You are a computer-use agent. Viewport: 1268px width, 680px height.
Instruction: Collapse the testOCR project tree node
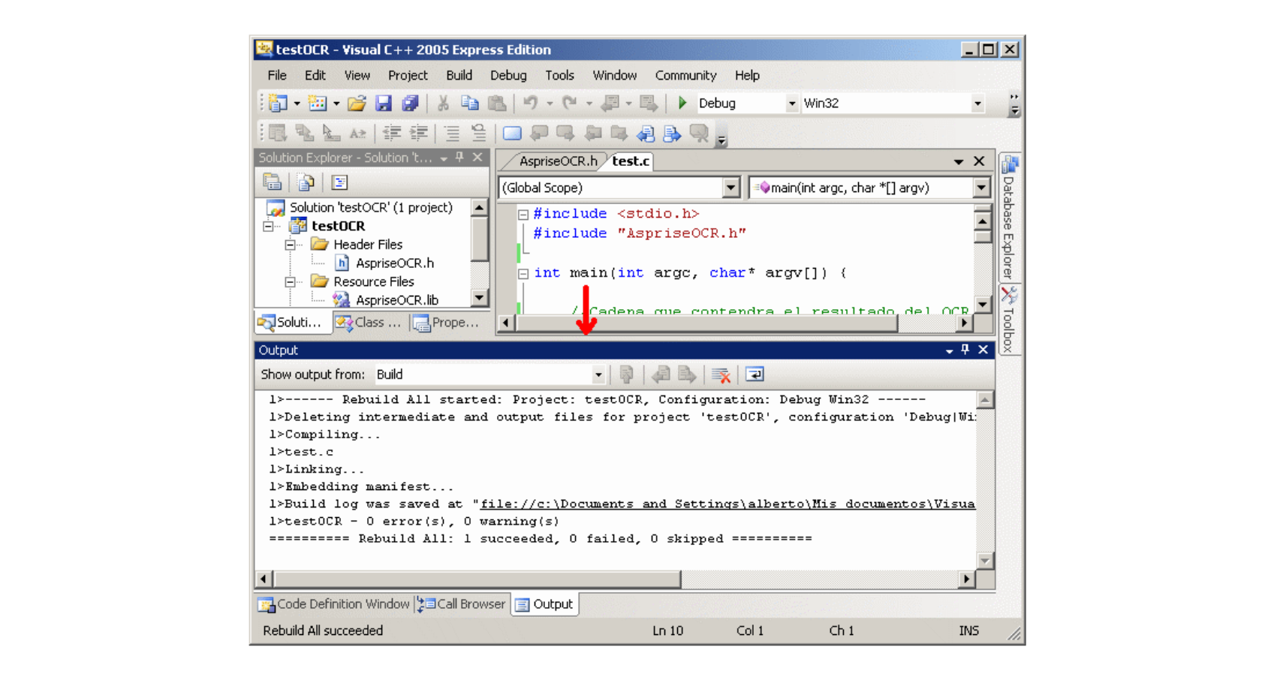268,226
